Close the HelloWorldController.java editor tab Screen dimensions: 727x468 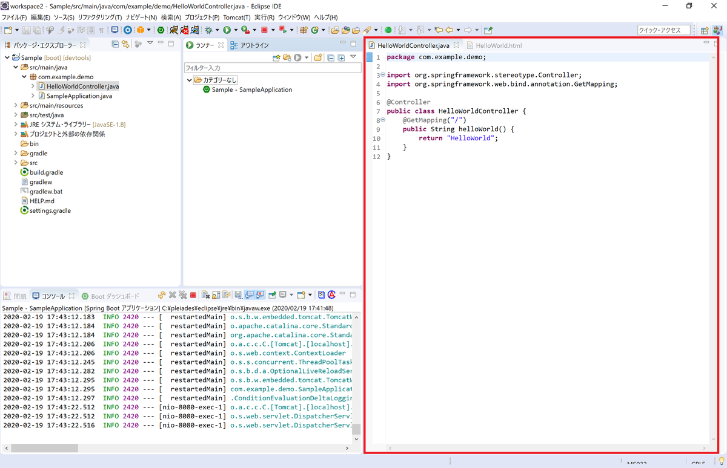tap(457, 45)
